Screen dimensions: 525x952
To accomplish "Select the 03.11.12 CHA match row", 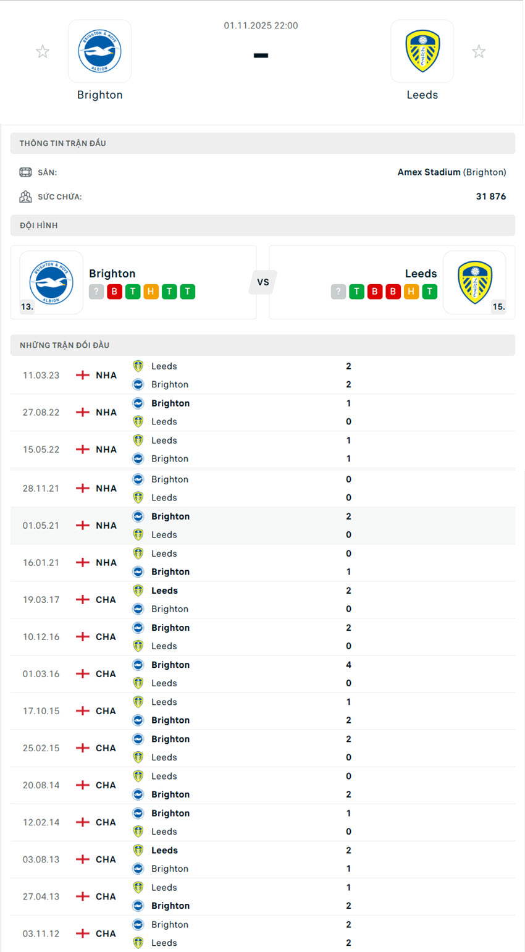I will [x=262, y=933].
